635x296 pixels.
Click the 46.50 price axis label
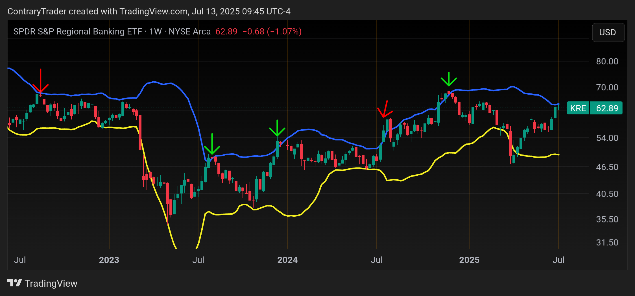tap(607, 167)
